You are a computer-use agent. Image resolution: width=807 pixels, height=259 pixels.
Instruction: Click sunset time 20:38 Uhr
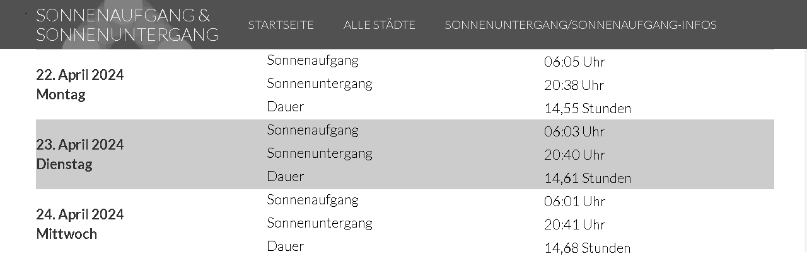pyautogui.click(x=574, y=85)
